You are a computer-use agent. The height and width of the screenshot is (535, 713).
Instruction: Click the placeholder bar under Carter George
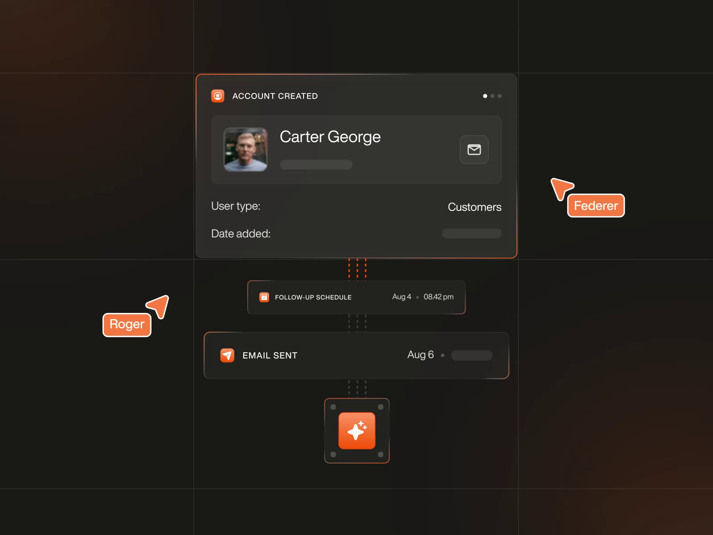pos(316,165)
